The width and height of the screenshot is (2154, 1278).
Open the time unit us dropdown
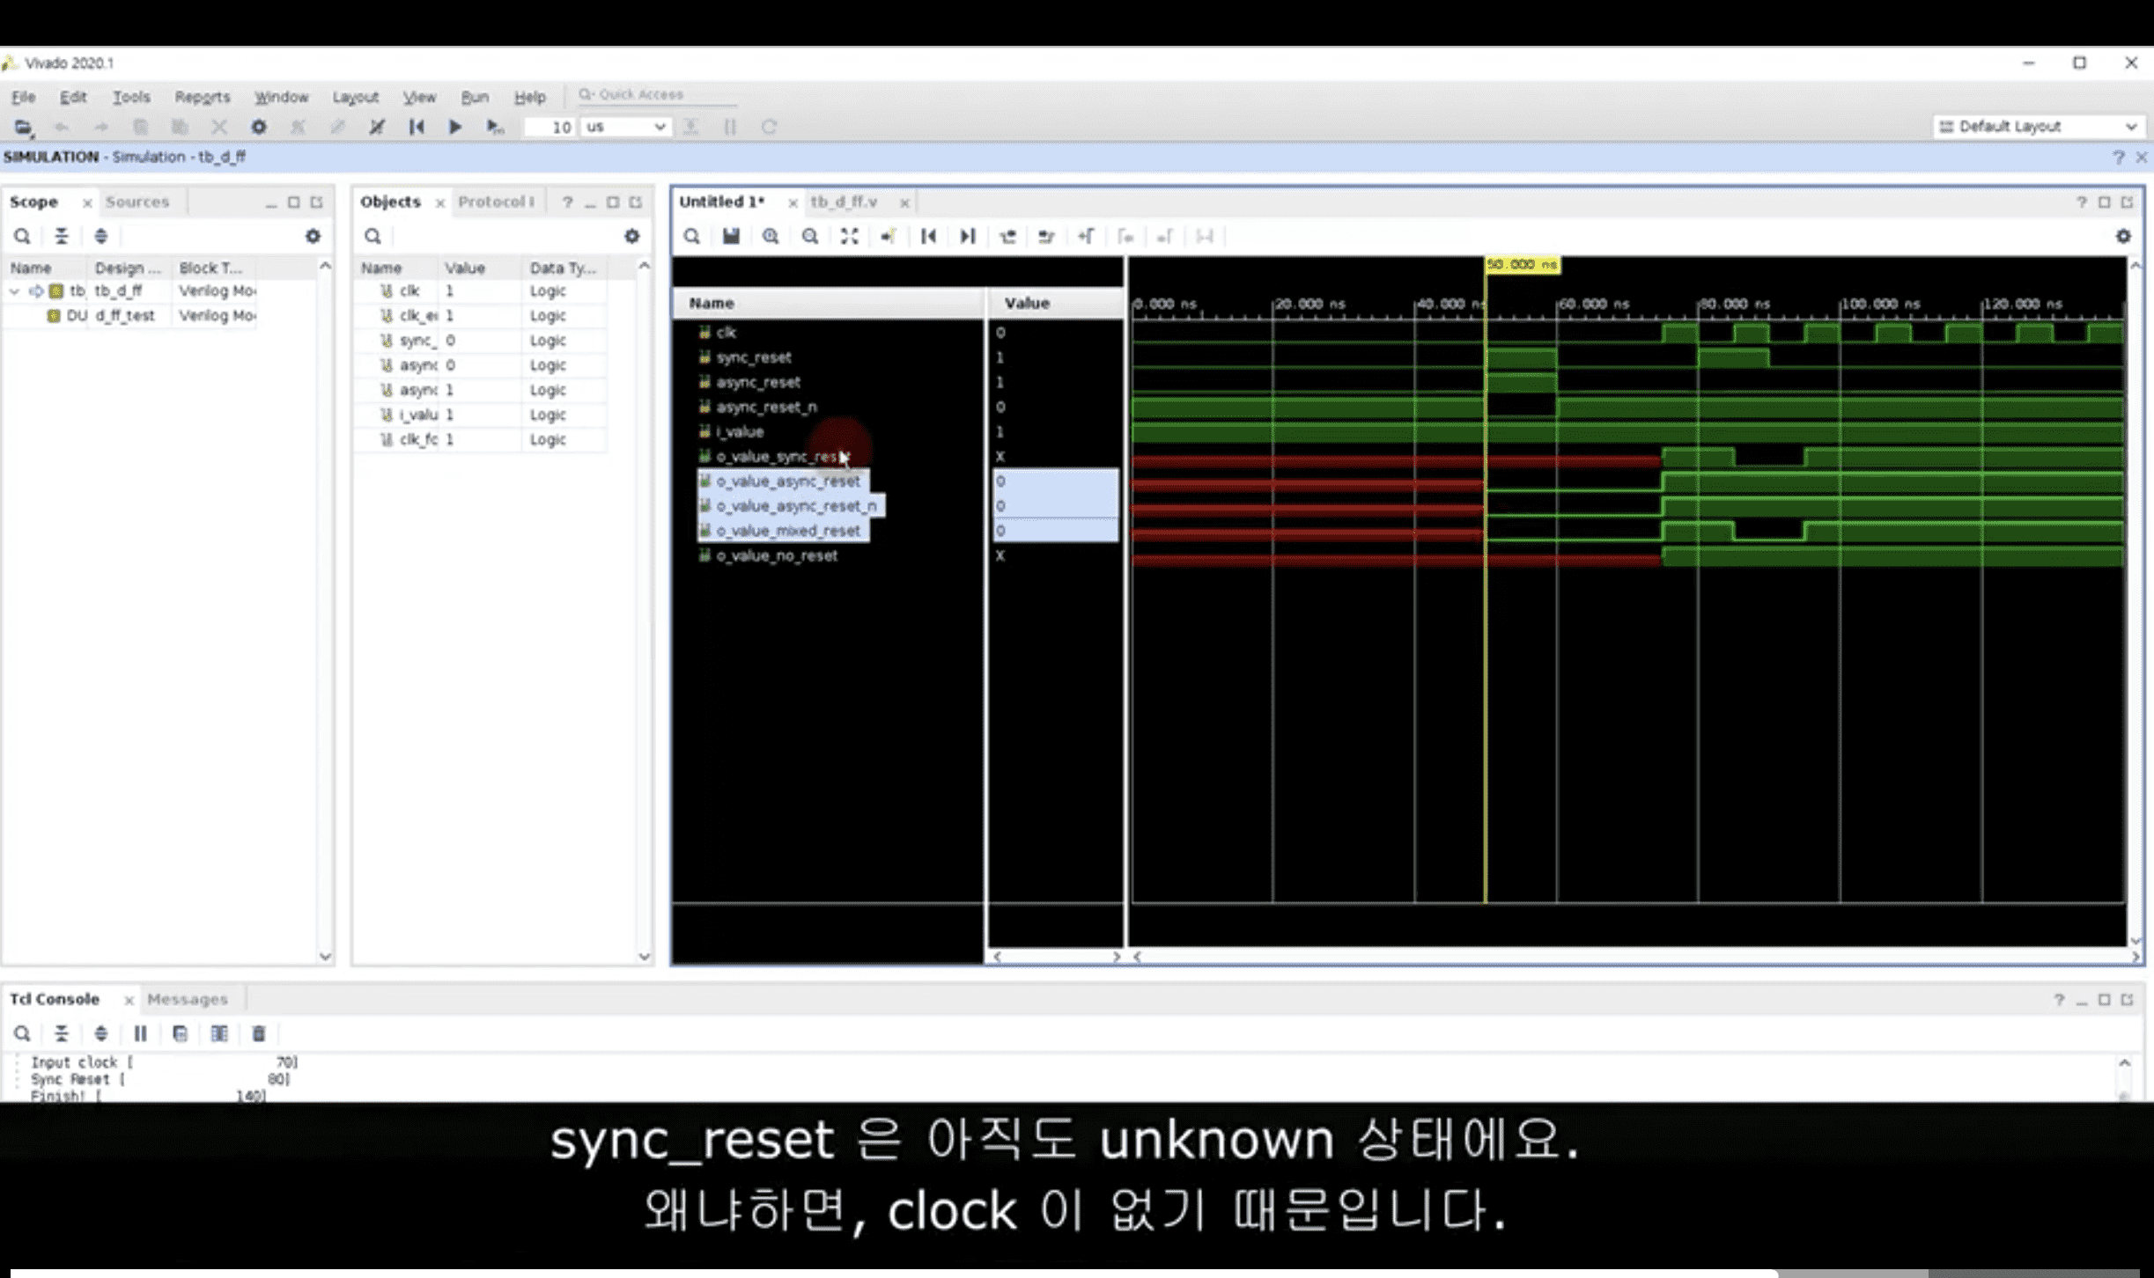626,127
